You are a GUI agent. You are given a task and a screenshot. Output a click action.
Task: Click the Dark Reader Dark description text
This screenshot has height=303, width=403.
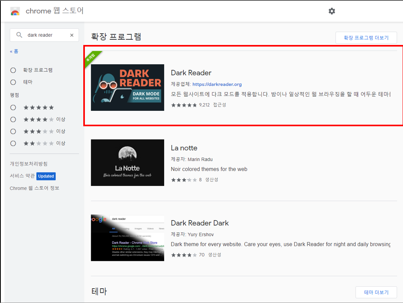coord(281,244)
